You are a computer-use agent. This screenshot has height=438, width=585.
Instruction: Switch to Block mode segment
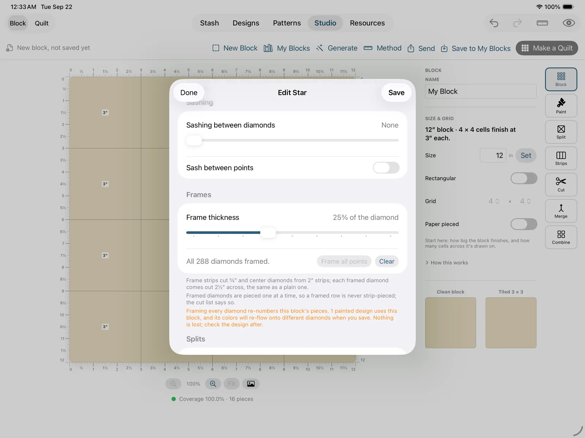[18, 23]
